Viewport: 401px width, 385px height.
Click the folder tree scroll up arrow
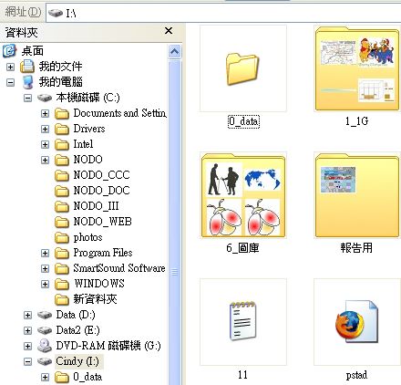point(175,51)
